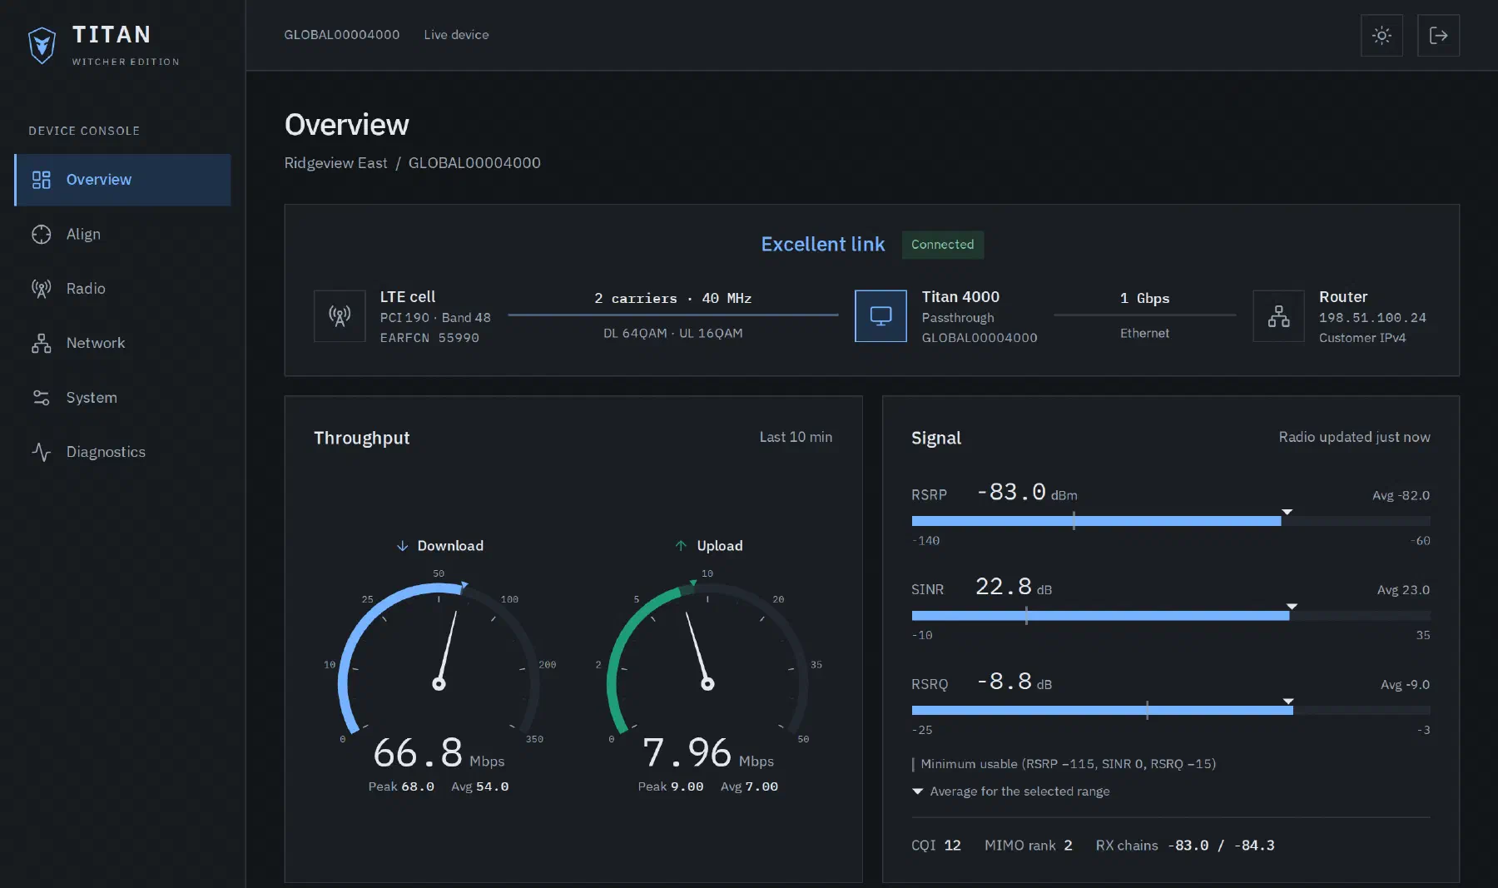This screenshot has width=1498, height=888.
Task: Click the 7.96 Mbps upload value
Action: pyautogui.click(x=707, y=753)
